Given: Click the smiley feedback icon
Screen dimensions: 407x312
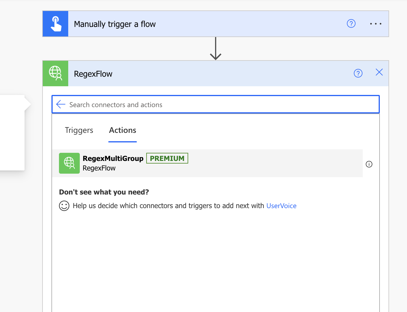Looking at the screenshot, I should tap(64, 206).
